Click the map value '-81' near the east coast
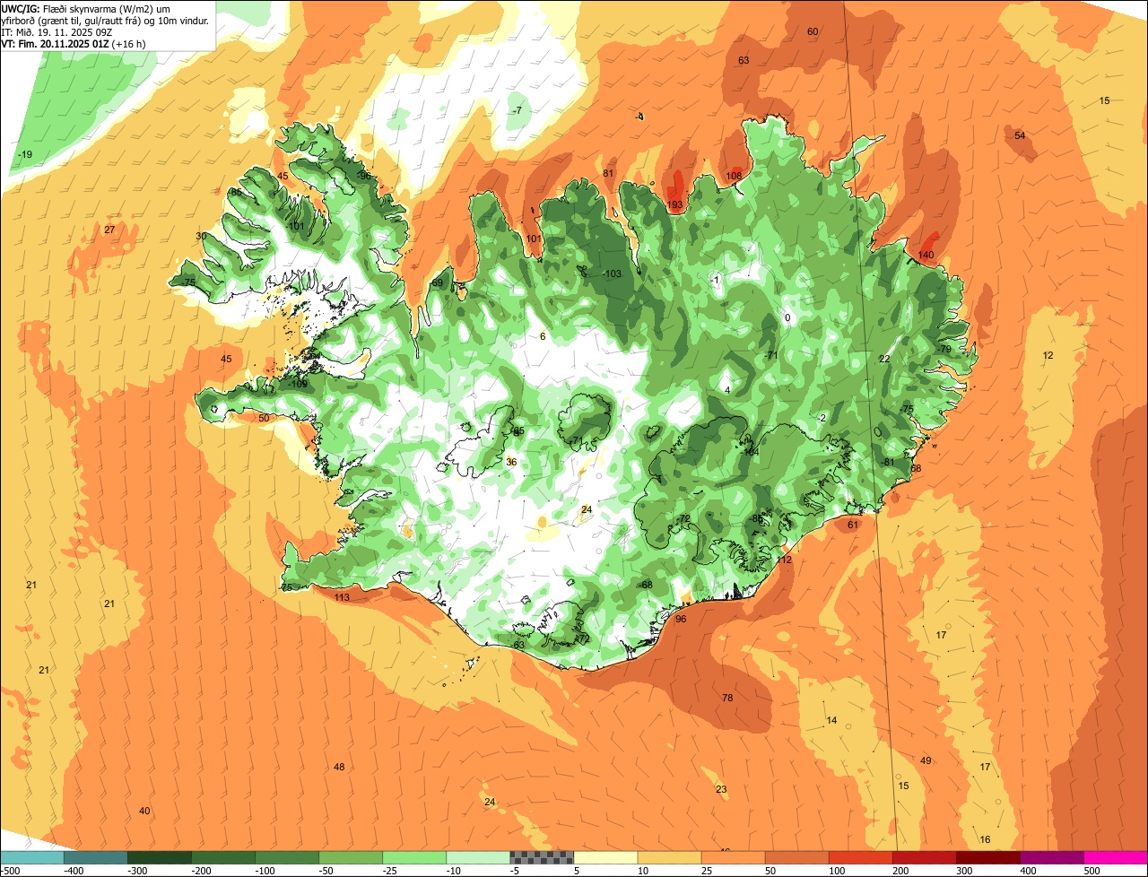This screenshot has height=877, width=1148. coord(888,463)
